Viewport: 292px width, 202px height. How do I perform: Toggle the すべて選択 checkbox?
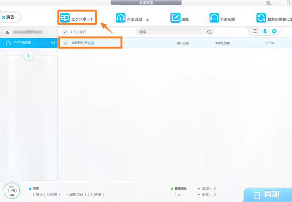(65, 32)
